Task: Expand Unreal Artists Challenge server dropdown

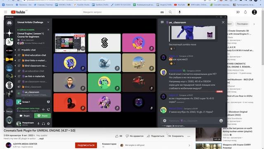Action: (48, 22)
